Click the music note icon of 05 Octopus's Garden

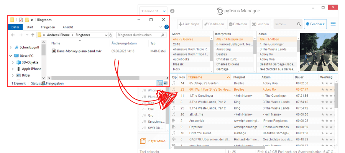point(174,83)
